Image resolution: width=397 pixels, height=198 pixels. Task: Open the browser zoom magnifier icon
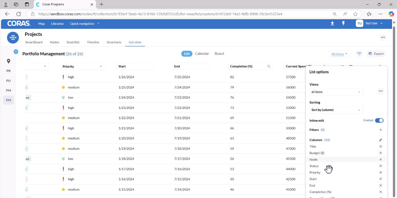click(x=335, y=14)
